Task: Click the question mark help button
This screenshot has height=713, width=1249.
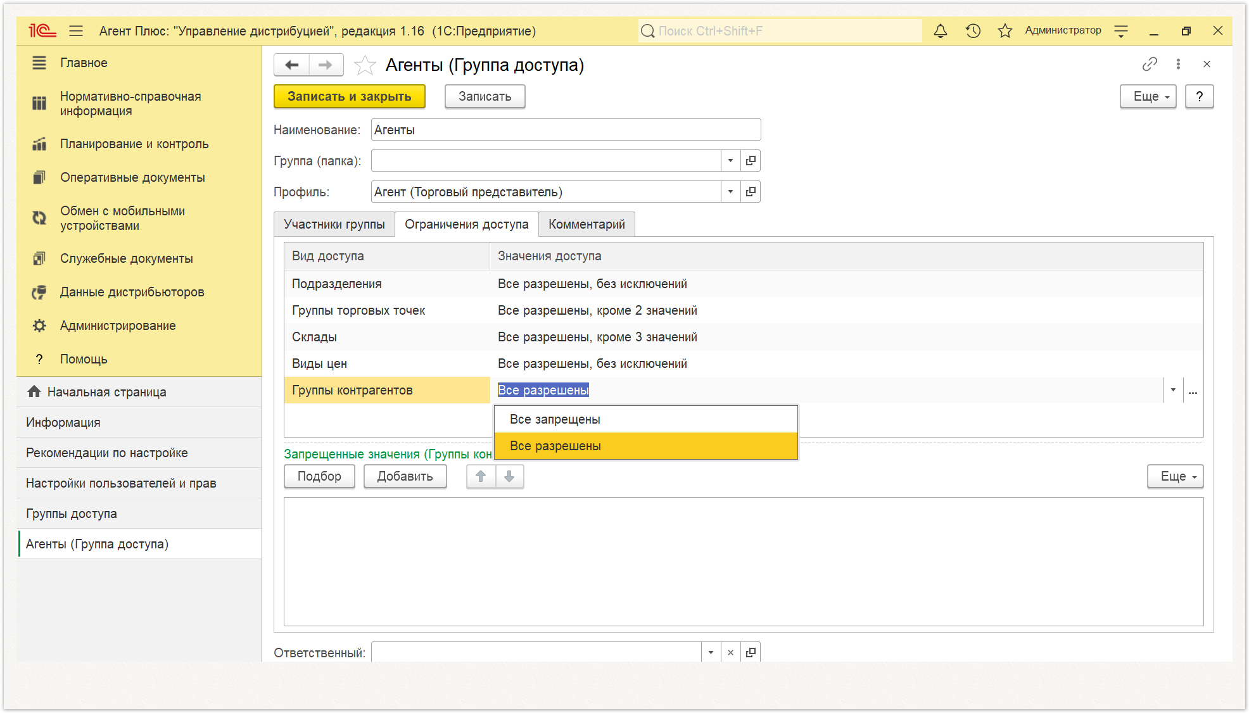Action: [x=1200, y=96]
